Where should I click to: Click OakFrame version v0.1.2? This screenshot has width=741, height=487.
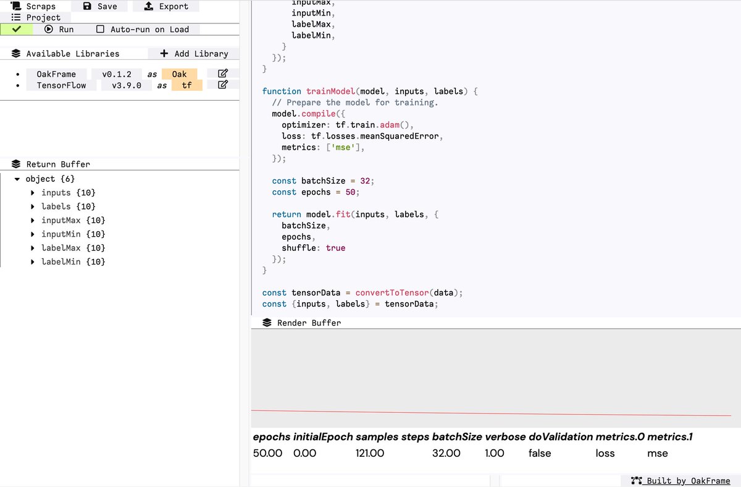(117, 74)
